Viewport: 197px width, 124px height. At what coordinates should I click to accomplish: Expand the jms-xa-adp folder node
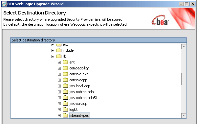tap(59, 104)
